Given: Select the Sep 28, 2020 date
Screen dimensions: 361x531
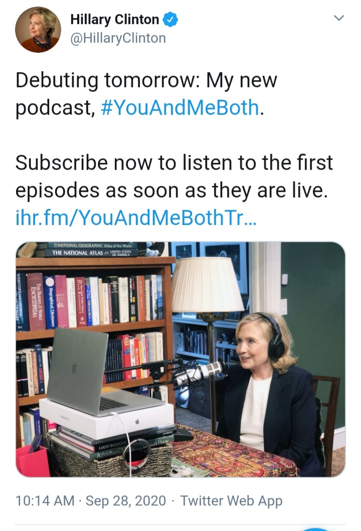Looking at the screenshot, I should click(126, 500).
